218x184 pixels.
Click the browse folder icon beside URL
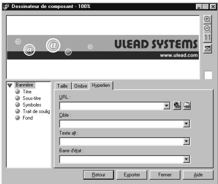[x=187, y=106]
